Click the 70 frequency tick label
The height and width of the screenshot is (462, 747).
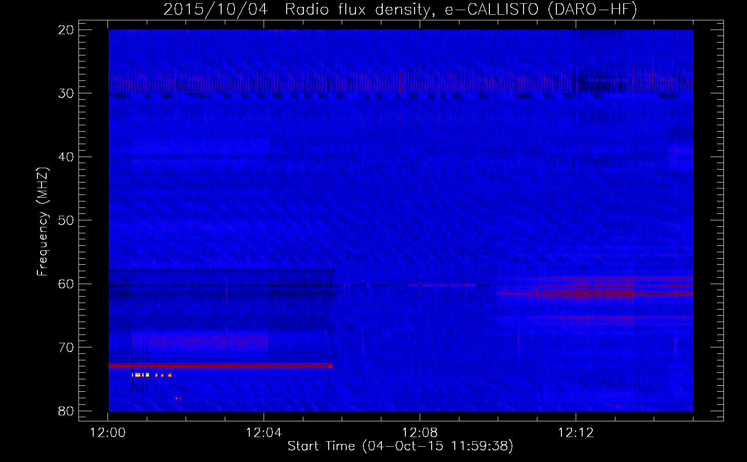(66, 347)
